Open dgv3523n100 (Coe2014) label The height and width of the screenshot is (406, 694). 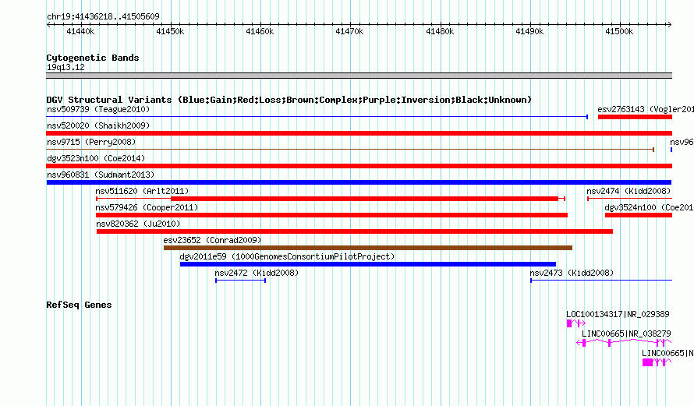[x=96, y=158]
